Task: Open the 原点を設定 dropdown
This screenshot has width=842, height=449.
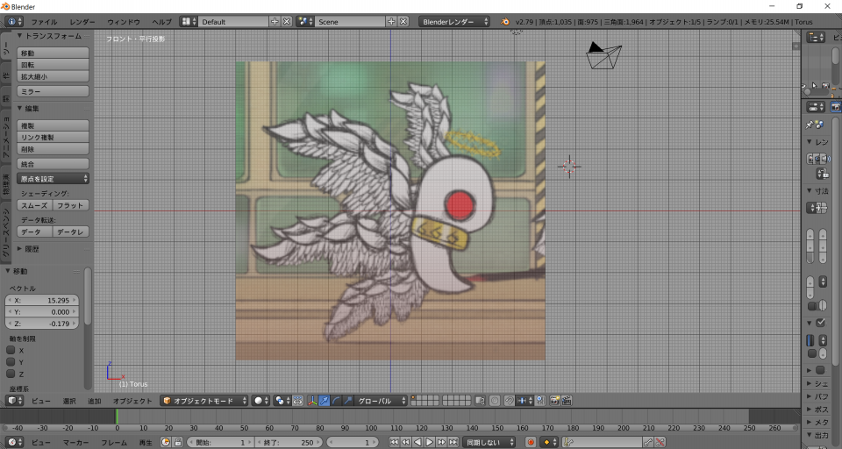Action: coord(54,178)
